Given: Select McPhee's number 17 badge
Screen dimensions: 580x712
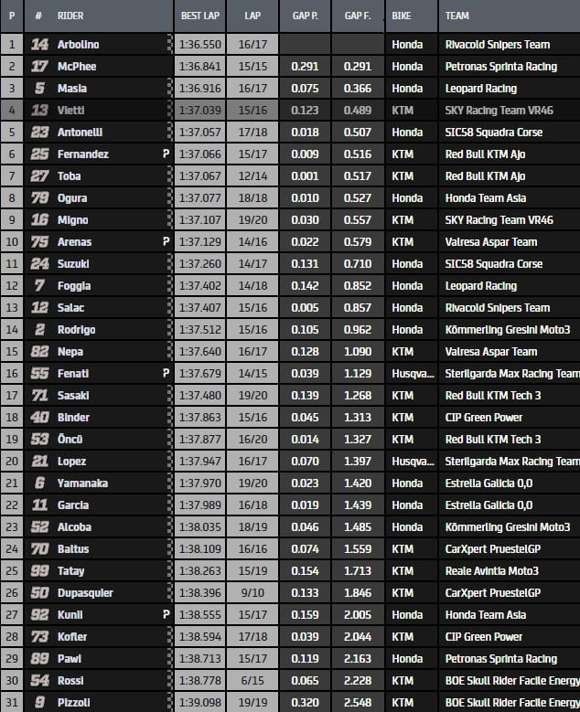Looking at the screenshot, I should point(39,67).
